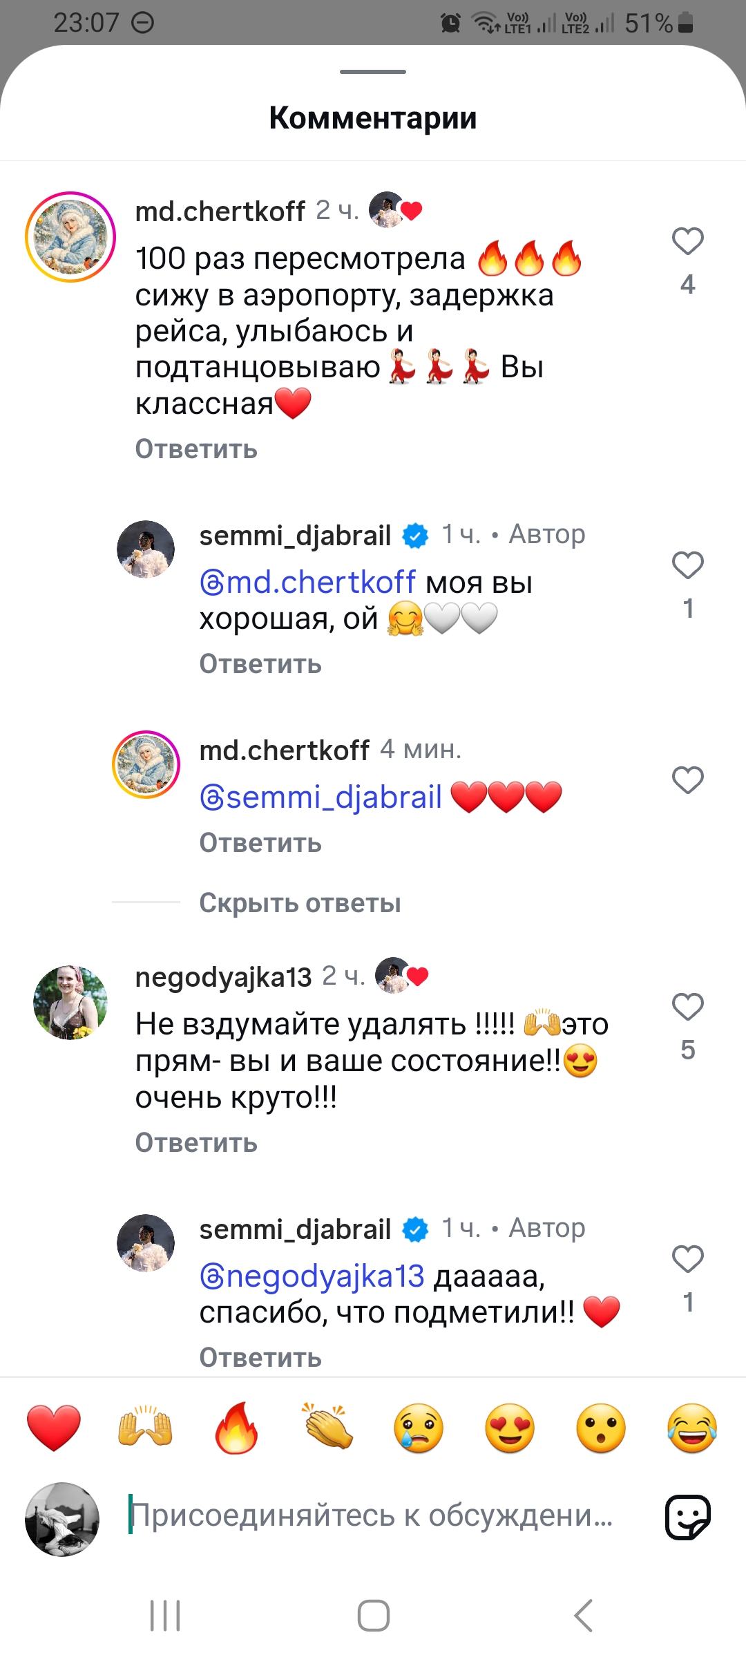Collapse replies with Скрыть ответы
The height and width of the screenshot is (1664, 746).
coord(300,903)
